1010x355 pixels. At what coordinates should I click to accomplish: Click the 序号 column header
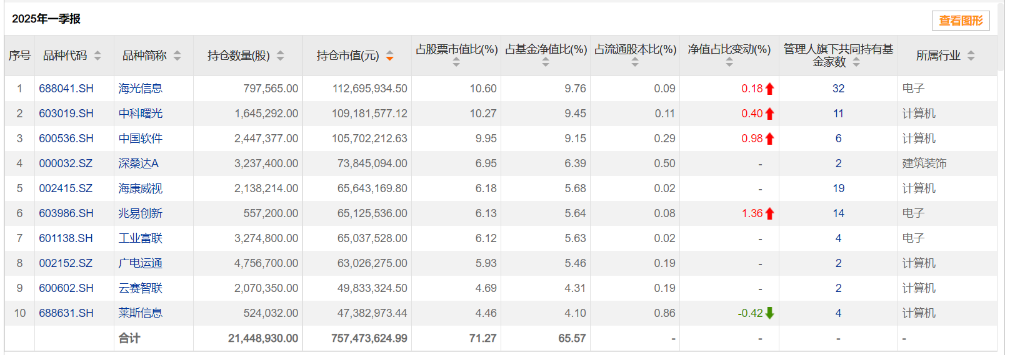pyautogui.click(x=19, y=56)
